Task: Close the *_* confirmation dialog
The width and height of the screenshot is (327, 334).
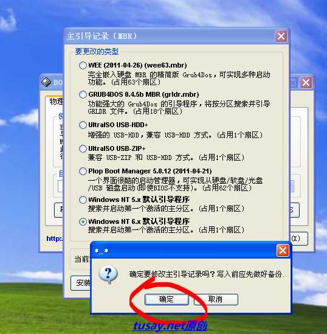Action: click(x=283, y=251)
